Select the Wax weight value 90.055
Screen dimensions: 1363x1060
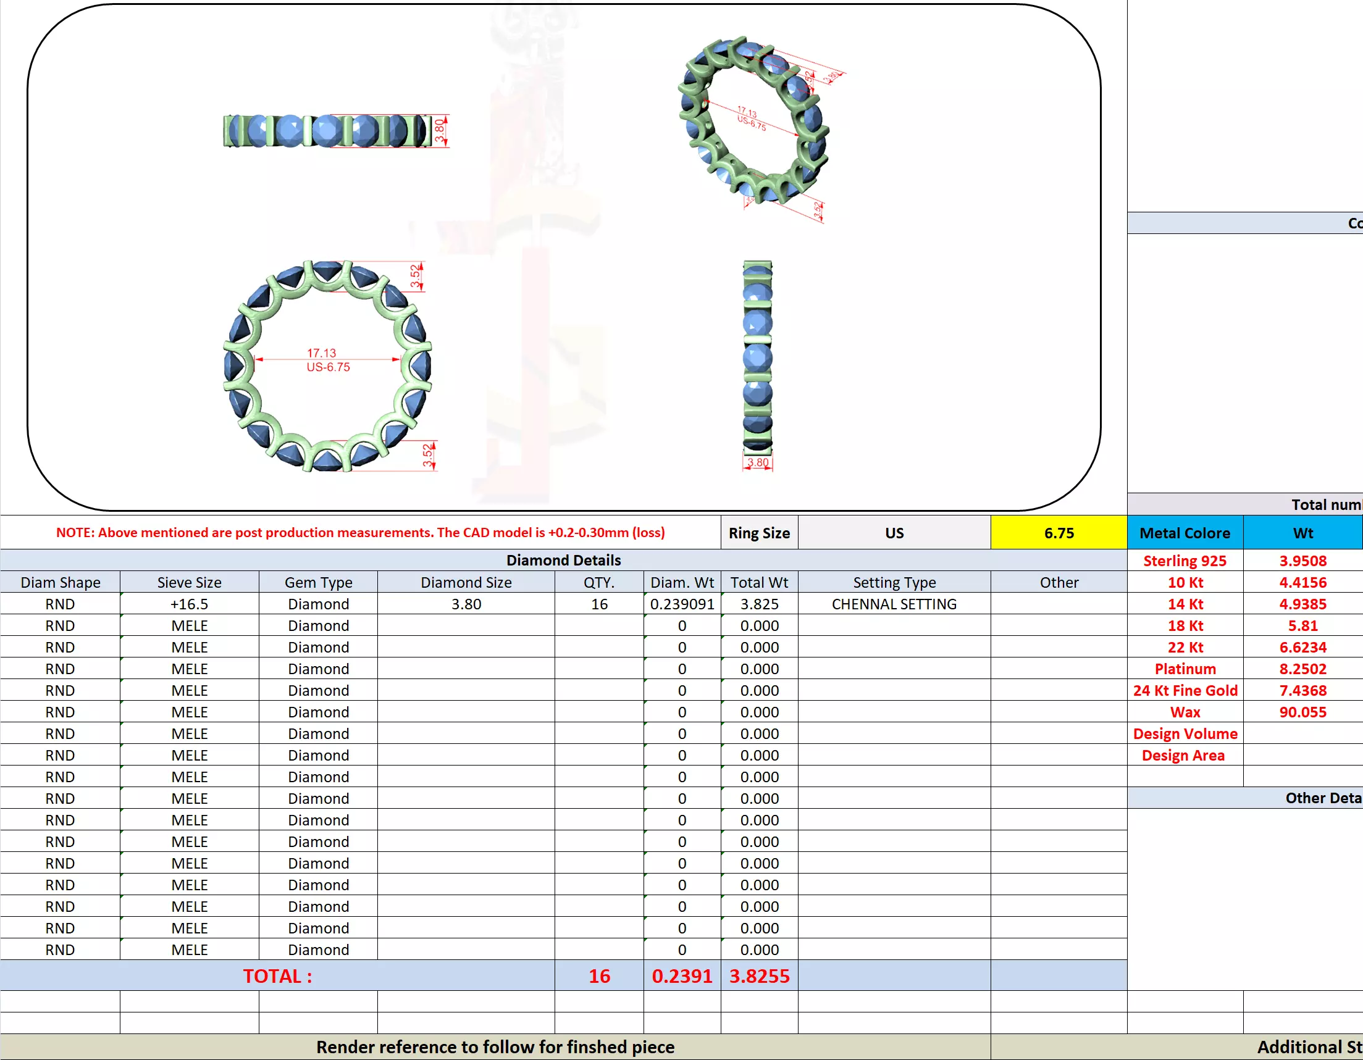tap(1302, 712)
